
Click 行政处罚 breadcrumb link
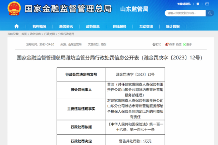[x=49, y=34]
